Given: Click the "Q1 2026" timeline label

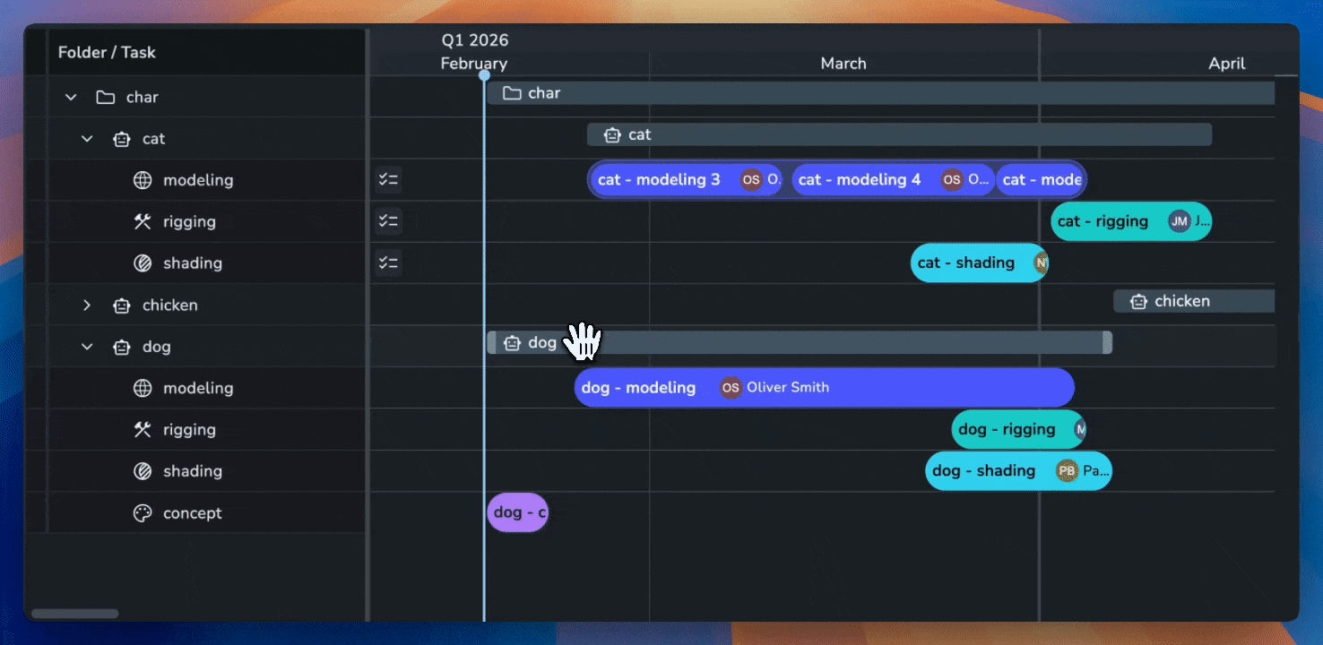Looking at the screenshot, I should pyautogui.click(x=473, y=39).
